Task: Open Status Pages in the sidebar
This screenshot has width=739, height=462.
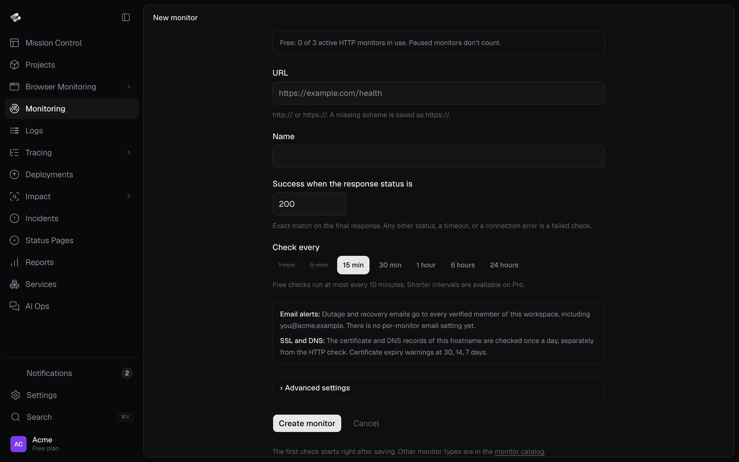Action: click(72, 241)
